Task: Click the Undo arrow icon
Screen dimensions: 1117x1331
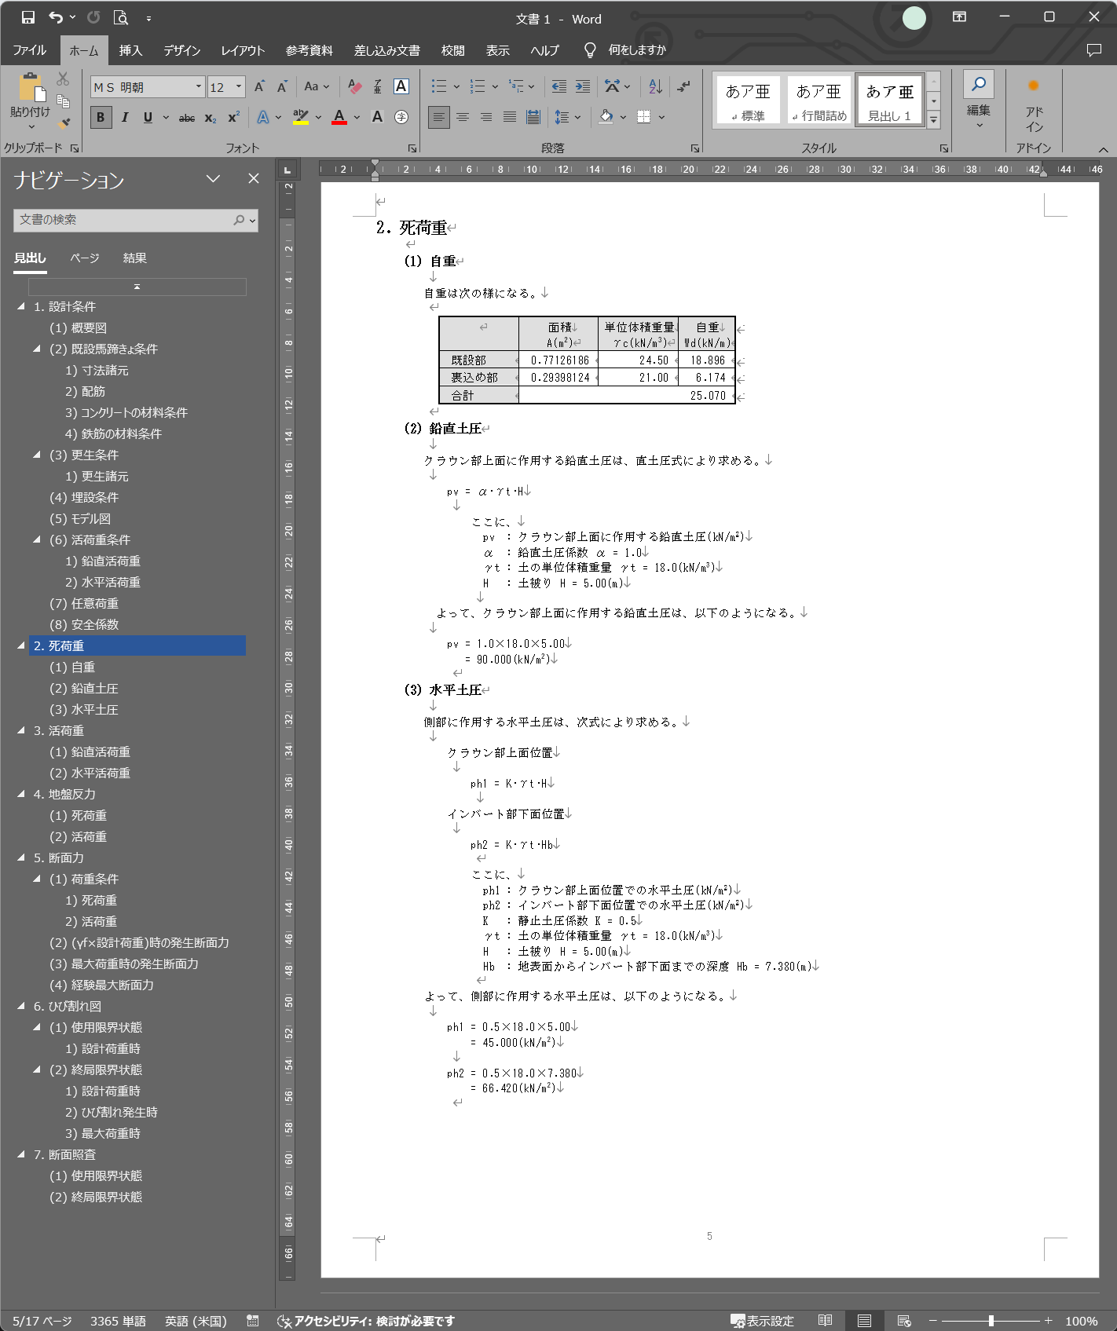Action: click(x=55, y=17)
